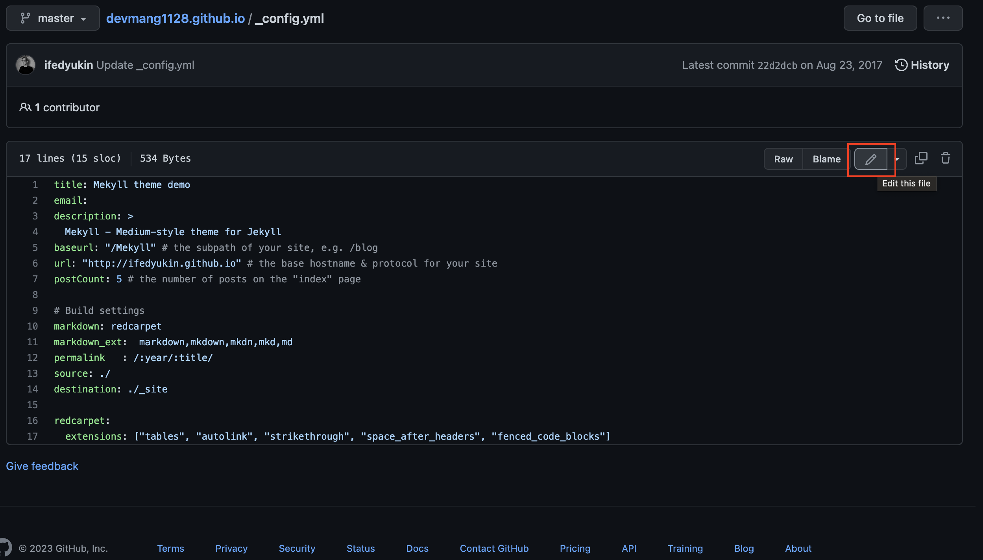Click the GitHub logo in footer
This screenshot has width=983, height=560.
coord(6,547)
